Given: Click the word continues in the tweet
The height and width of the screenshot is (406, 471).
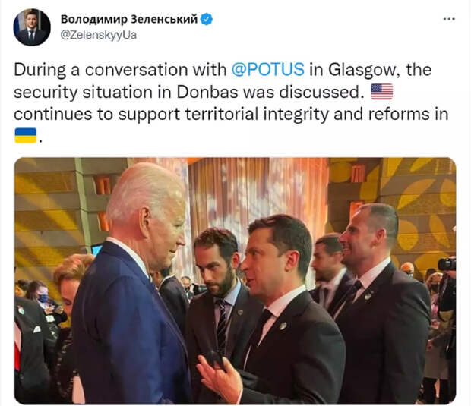Looking at the screenshot, I should [x=53, y=114].
